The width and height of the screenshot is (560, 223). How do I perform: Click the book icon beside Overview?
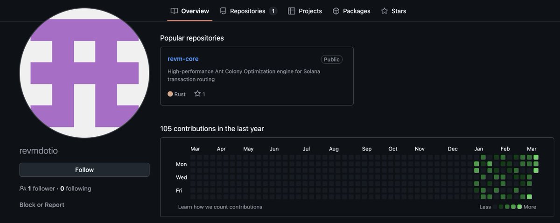point(174,11)
